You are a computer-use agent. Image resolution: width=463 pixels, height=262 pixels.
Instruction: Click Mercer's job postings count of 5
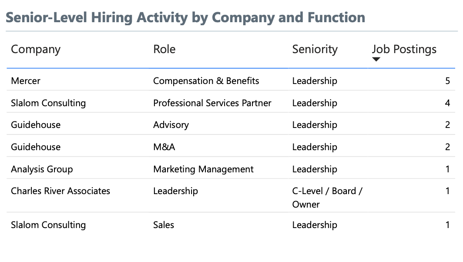tap(448, 81)
